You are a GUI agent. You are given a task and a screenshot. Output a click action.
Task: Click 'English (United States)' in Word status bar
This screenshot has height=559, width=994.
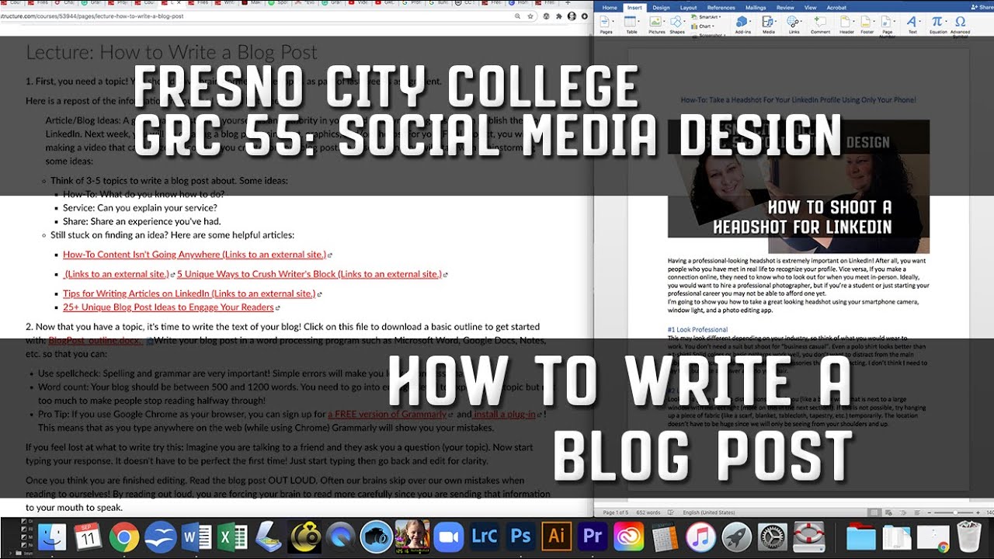click(709, 512)
